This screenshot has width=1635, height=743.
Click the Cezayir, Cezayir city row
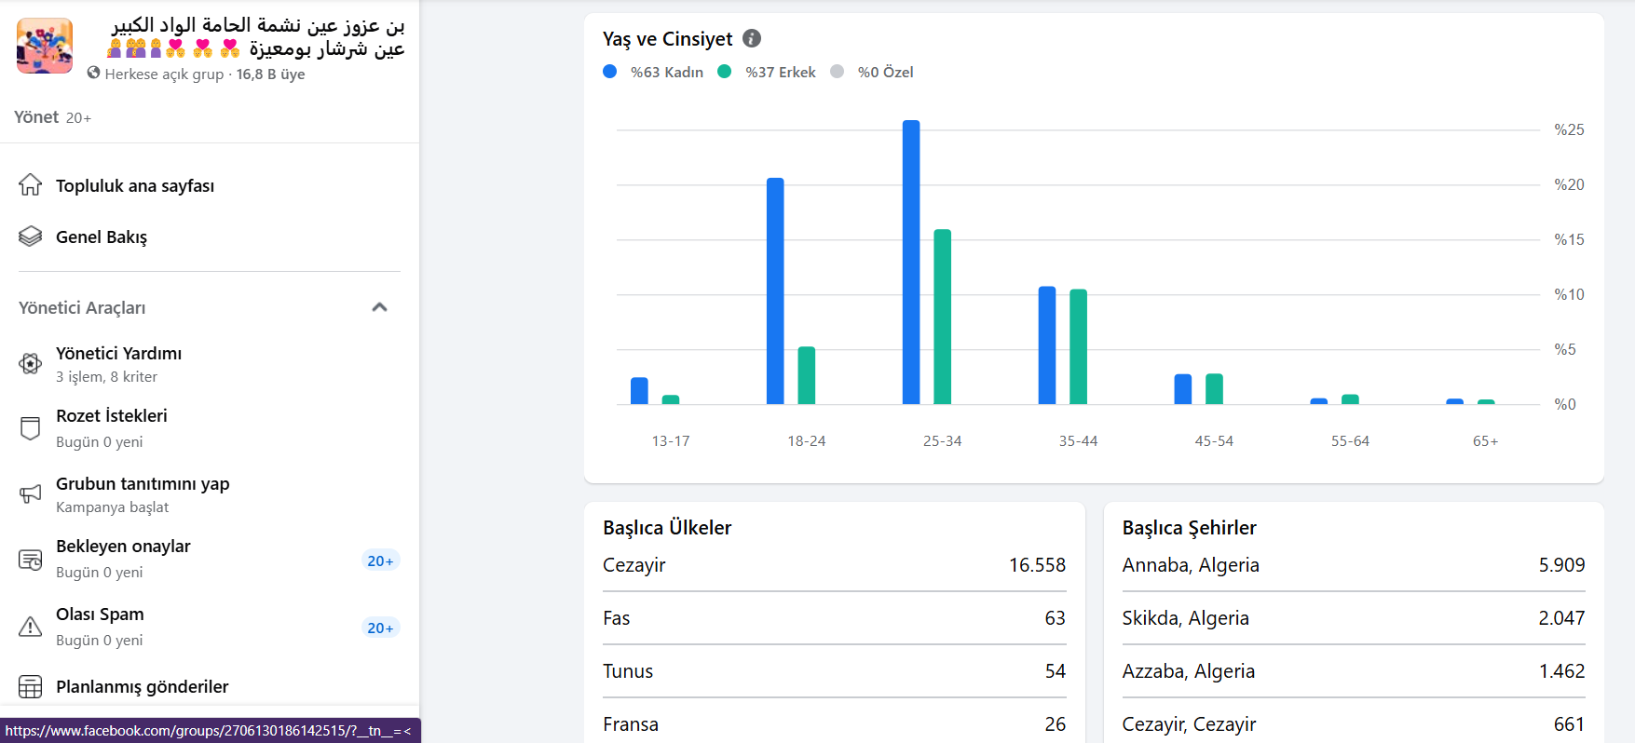point(1354,724)
